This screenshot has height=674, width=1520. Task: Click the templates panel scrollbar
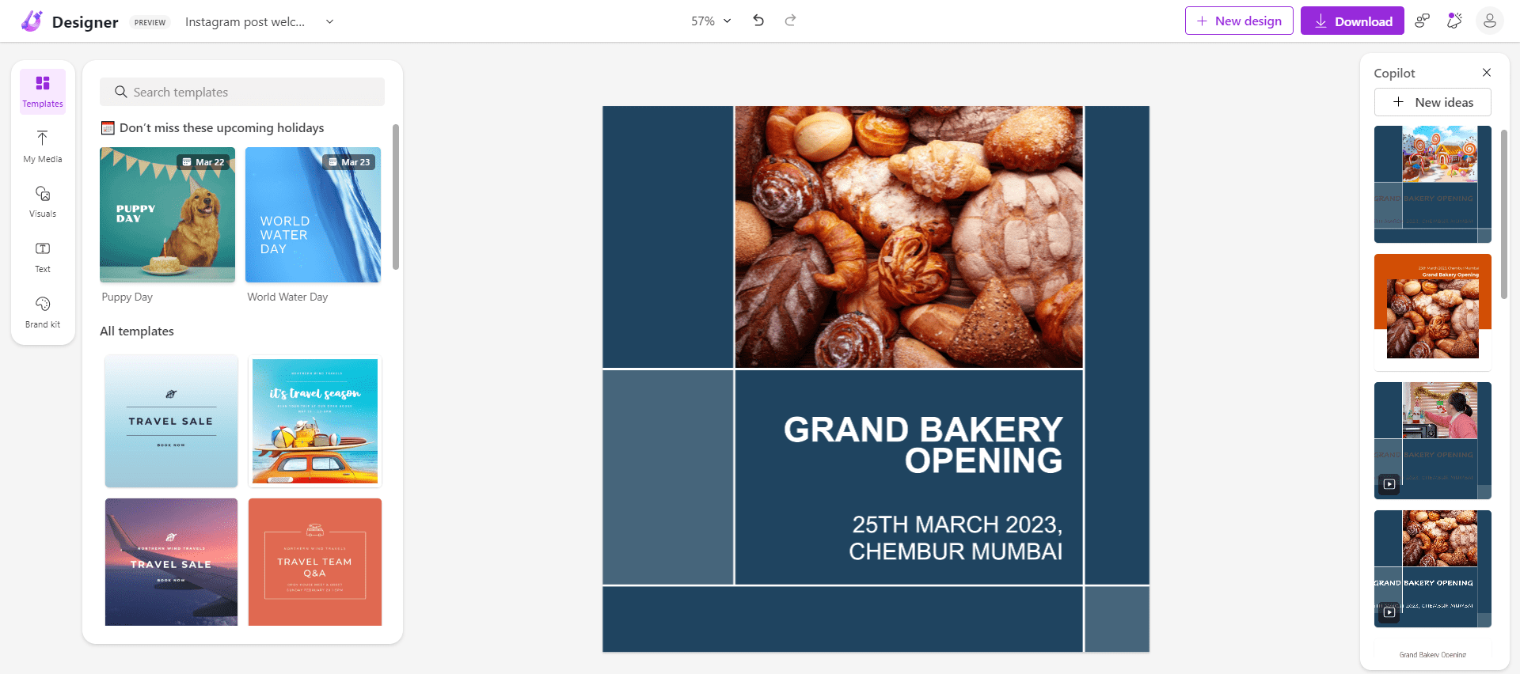point(396,196)
